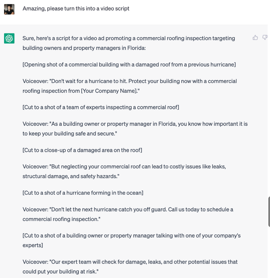This screenshot has height=278, width=270.
Task: Click the "structural damage, and safety hazards" line
Action: (x=71, y=176)
